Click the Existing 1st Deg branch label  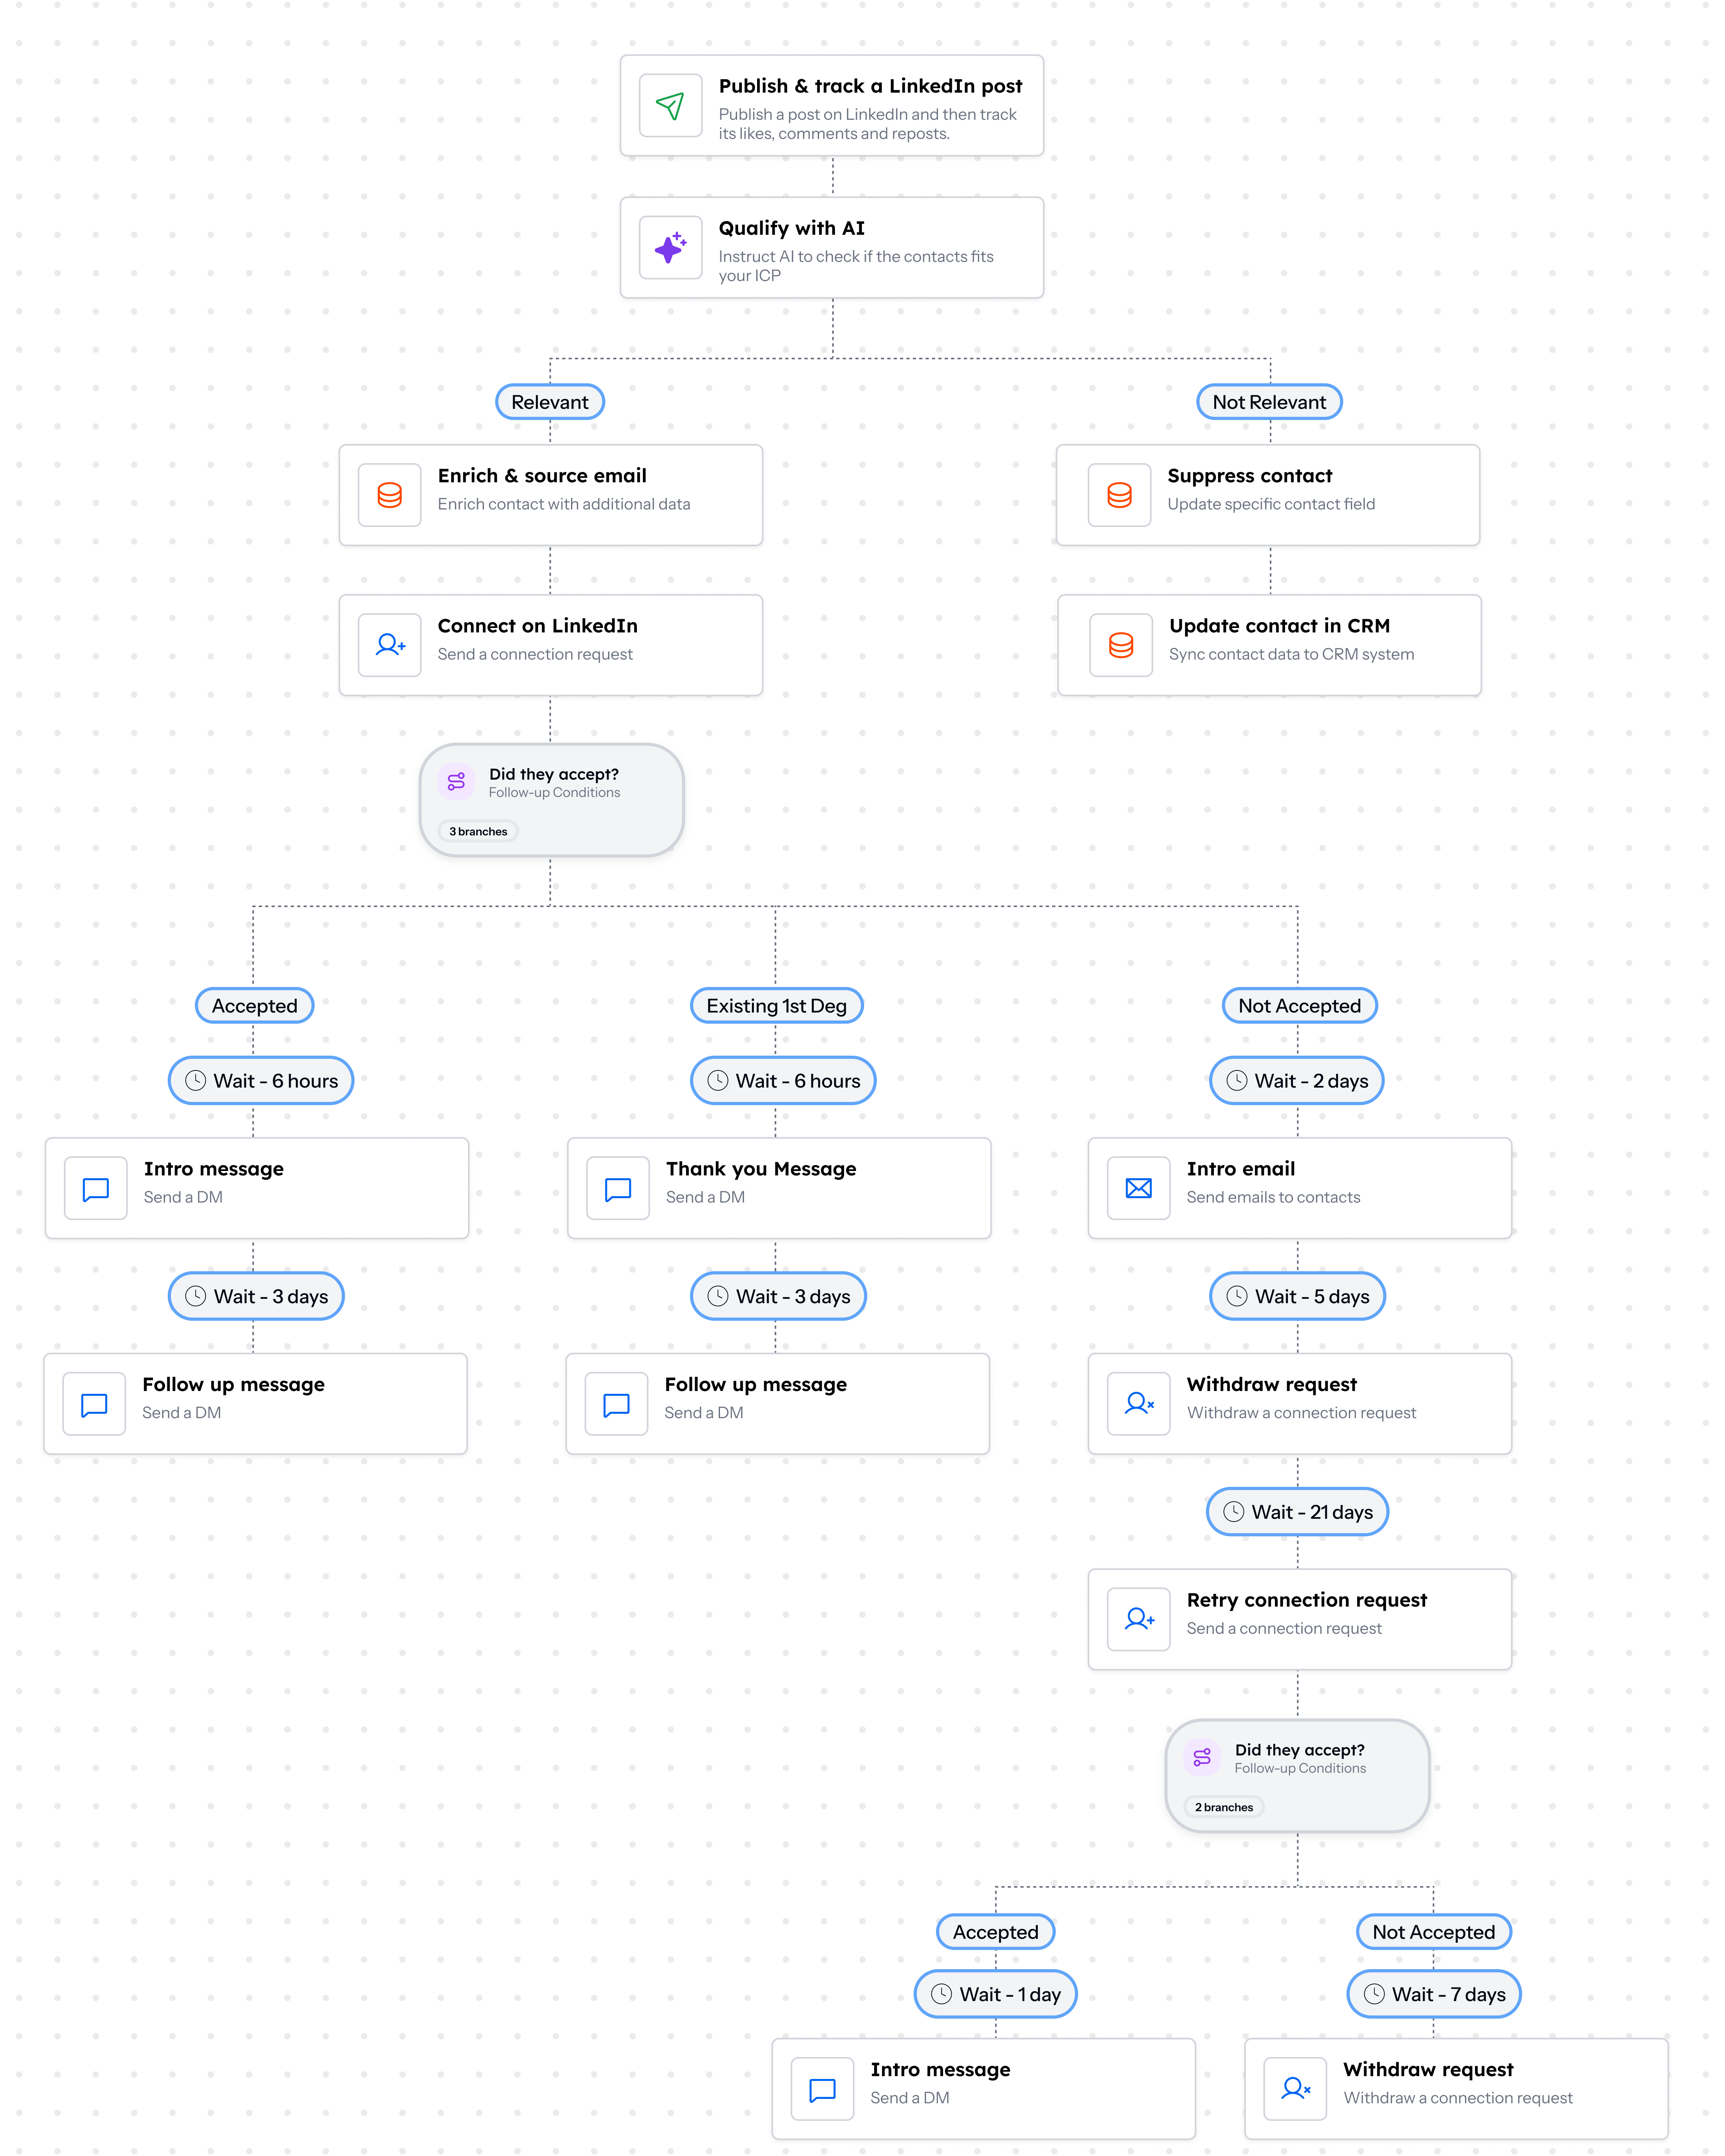pyautogui.click(x=777, y=1006)
